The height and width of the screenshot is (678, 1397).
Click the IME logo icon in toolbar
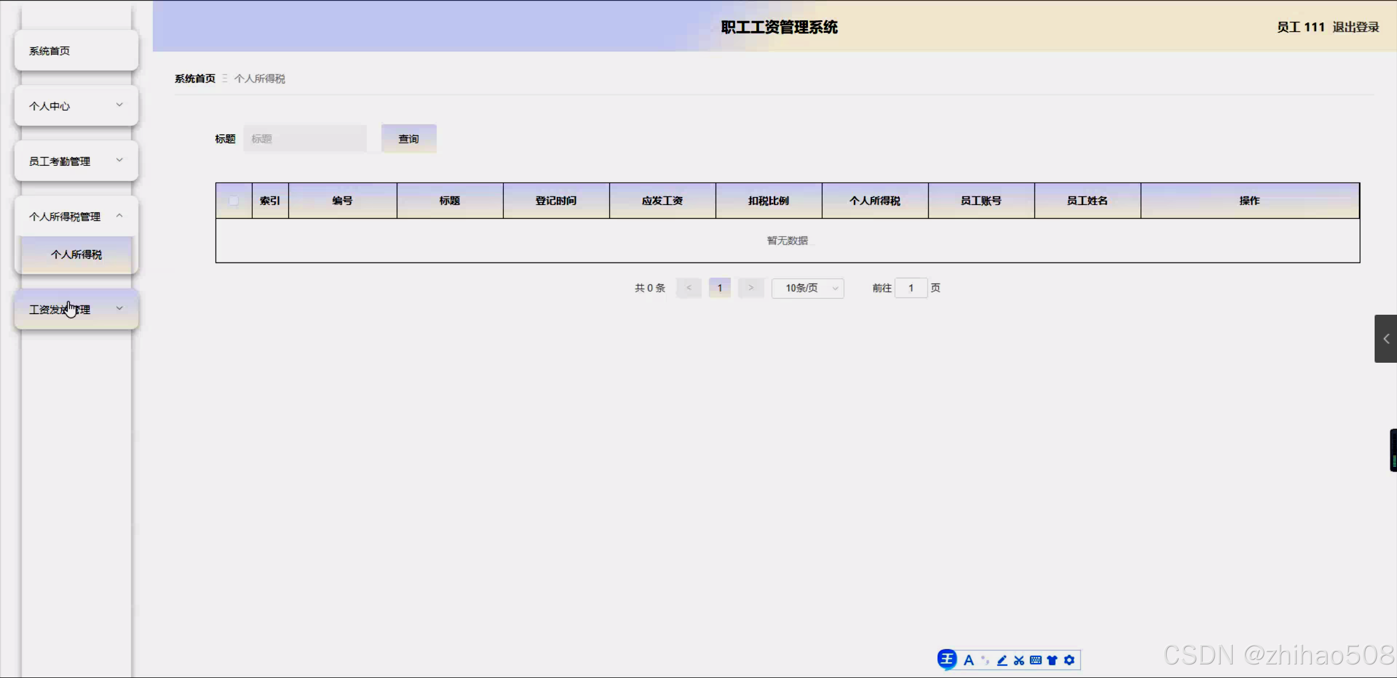pos(947,659)
